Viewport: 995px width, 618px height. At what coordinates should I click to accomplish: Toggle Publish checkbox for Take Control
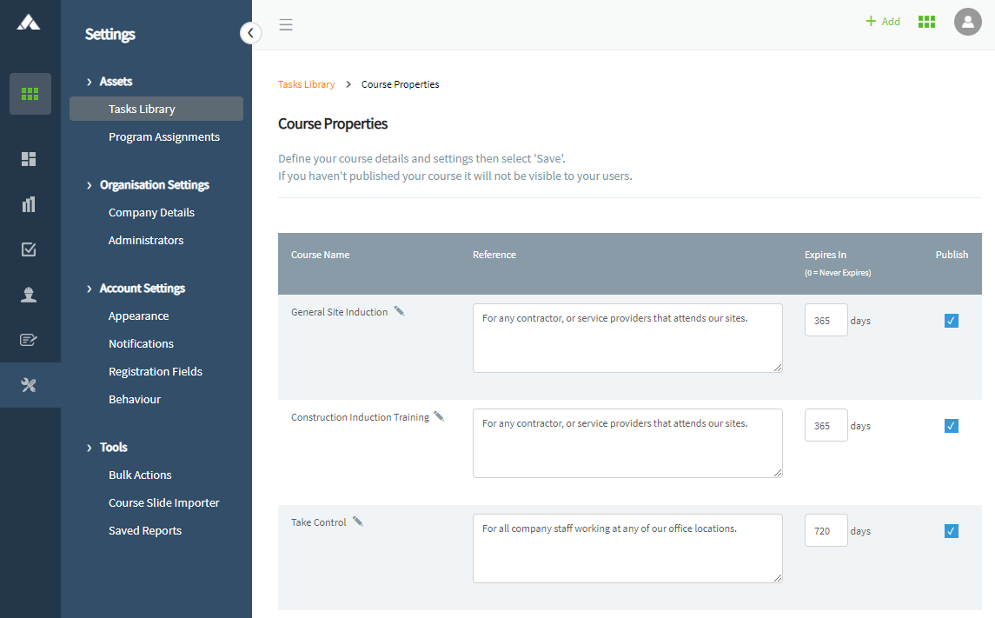pyautogui.click(x=952, y=531)
